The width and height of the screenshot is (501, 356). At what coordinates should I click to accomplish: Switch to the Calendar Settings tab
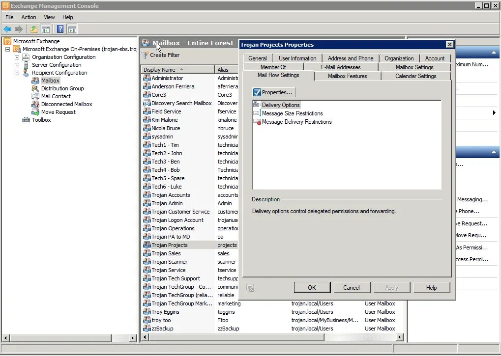point(415,76)
